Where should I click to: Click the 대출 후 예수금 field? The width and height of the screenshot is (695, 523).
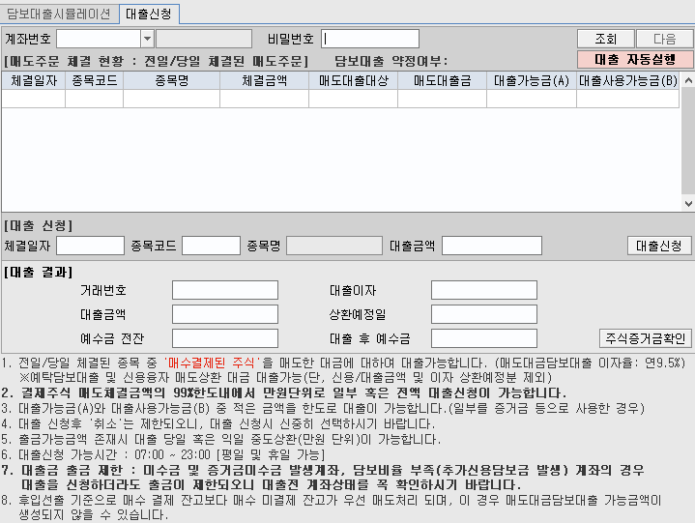pos(484,338)
